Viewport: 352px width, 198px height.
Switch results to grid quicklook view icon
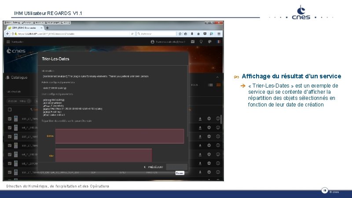tap(218, 85)
